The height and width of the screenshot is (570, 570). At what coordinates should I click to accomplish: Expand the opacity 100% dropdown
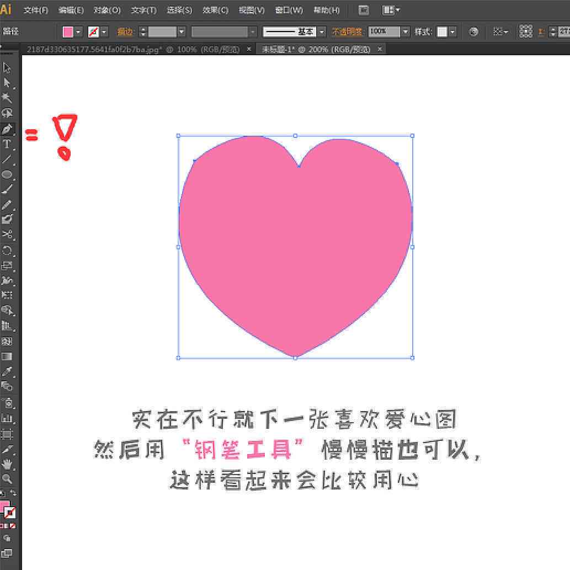(406, 32)
